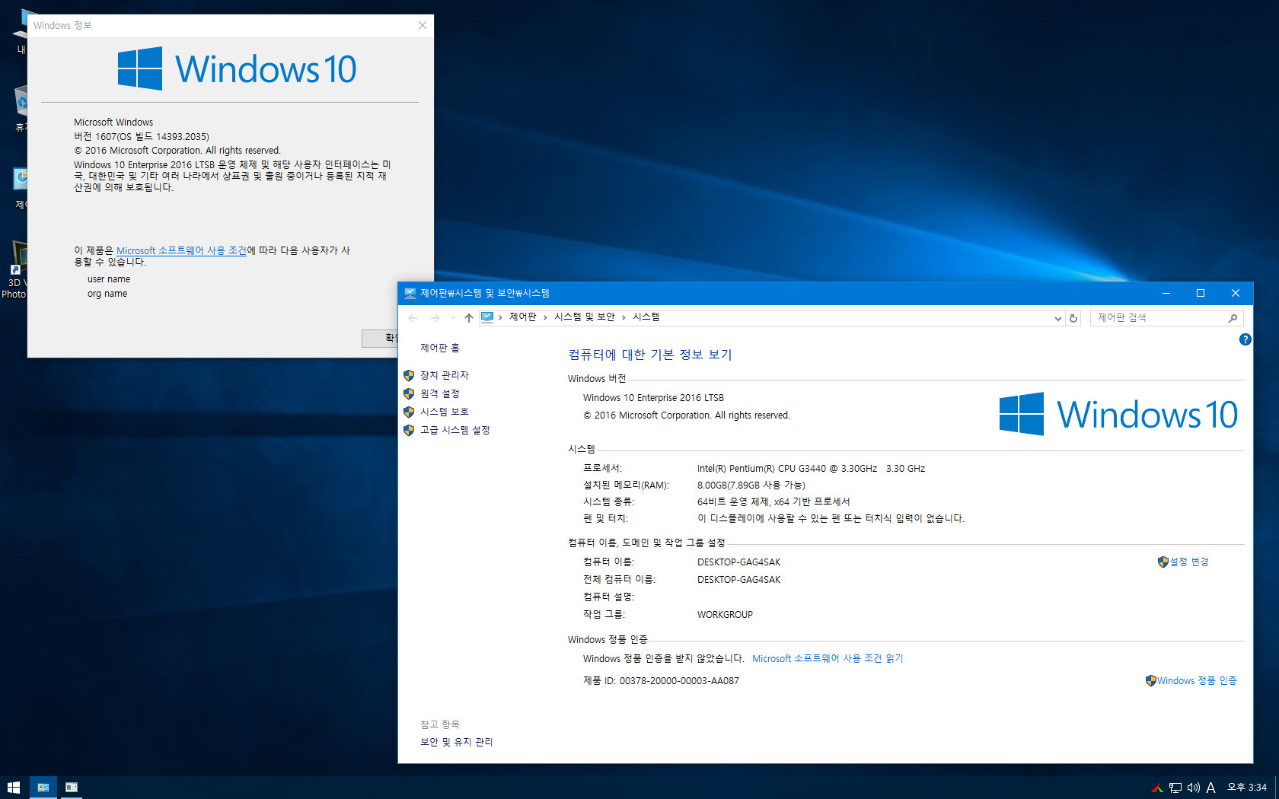Image resolution: width=1279 pixels, height=799 pixels.
Task: Open the clock showing 오후 3:34
Action: click(x=1246, y=788)
